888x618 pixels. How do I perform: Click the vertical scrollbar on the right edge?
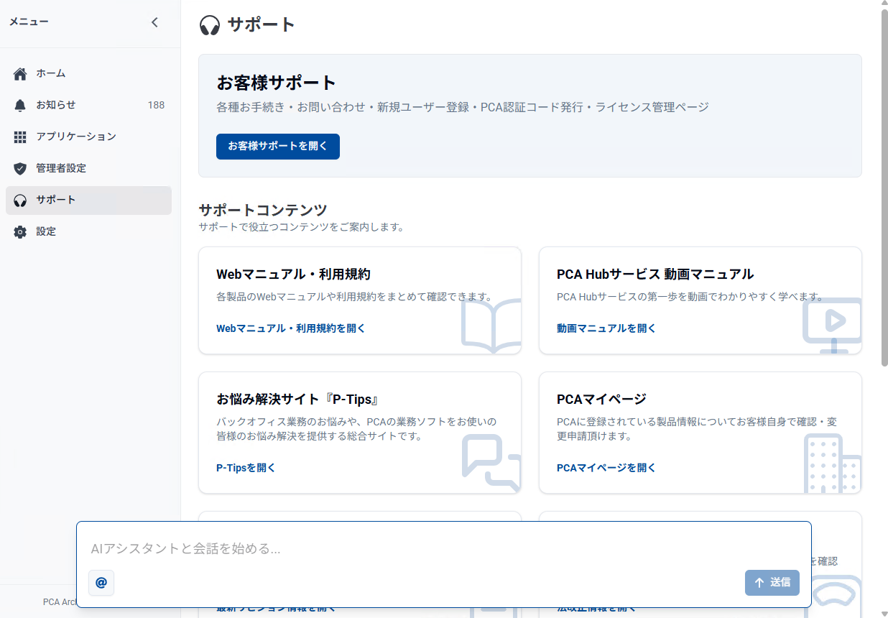point(883,180)
